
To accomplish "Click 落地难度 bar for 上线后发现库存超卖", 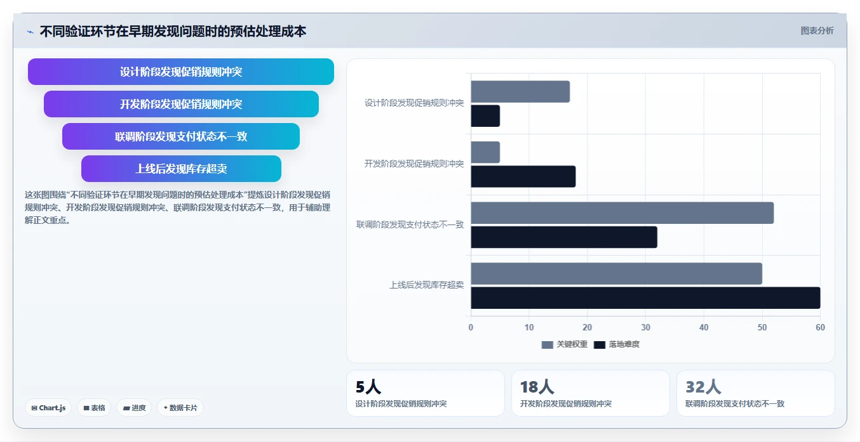I will pos(645,298).
